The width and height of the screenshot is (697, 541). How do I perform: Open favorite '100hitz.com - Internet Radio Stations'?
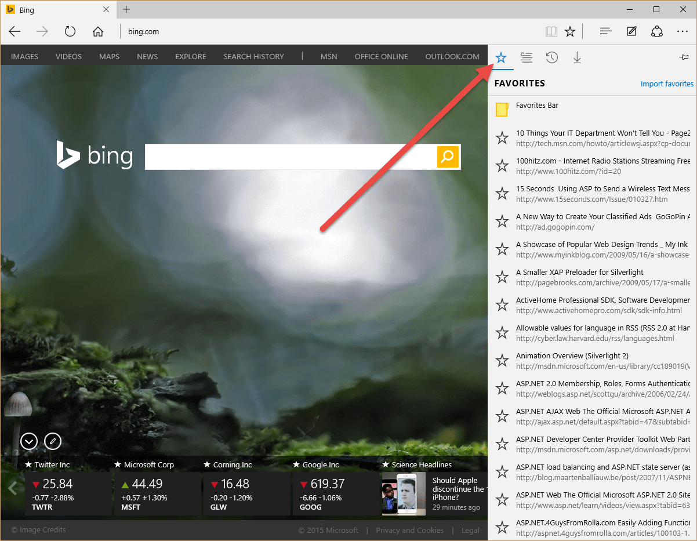pyautogui.click(x=592, y=165)
